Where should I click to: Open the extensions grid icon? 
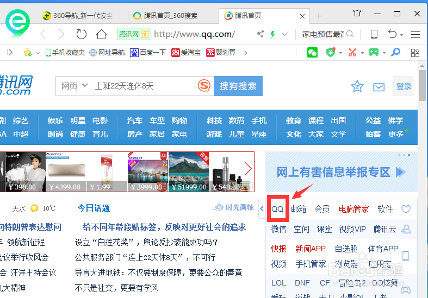tap(415, 53)
